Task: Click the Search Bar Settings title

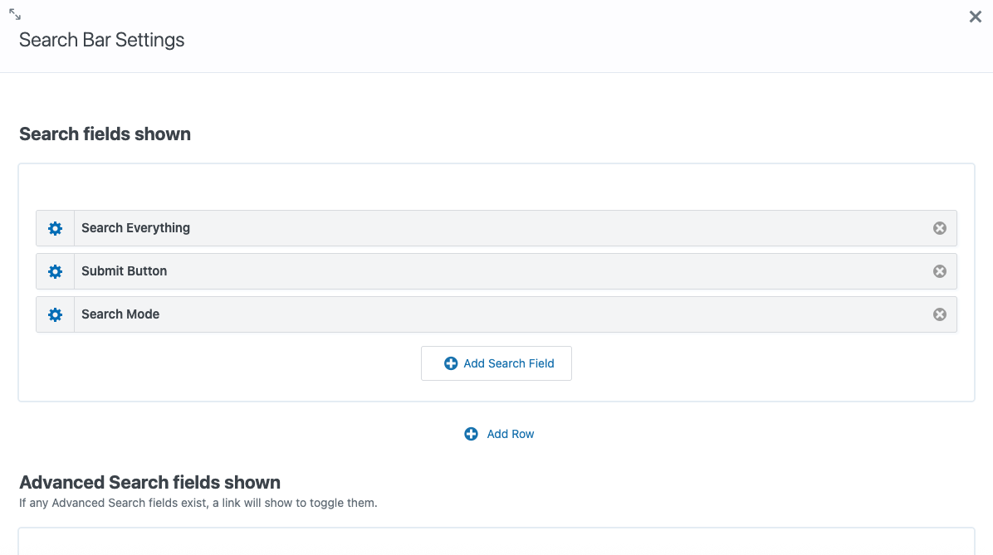Action: (101, 40)
